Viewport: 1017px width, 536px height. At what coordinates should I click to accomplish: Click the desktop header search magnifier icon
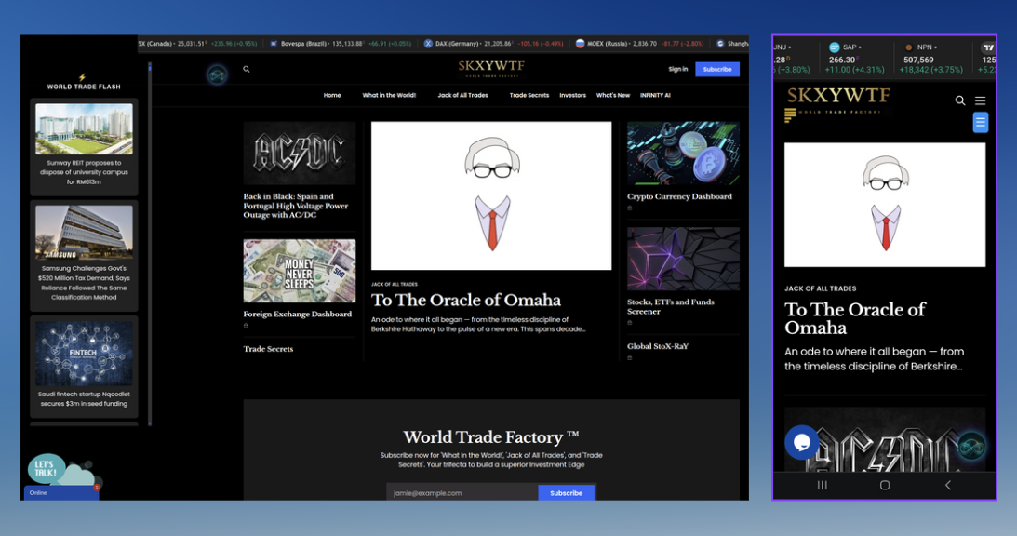coord(247,70)
